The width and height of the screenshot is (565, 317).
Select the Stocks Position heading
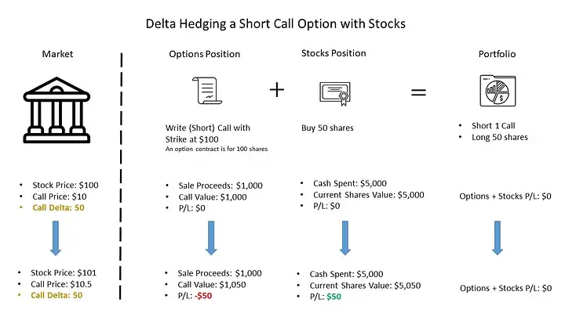point(334,53)
